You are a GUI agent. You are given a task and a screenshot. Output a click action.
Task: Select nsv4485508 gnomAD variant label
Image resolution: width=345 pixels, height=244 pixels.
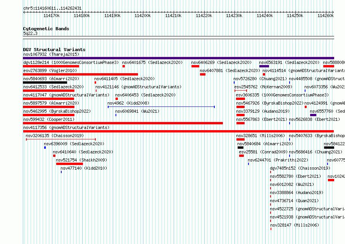(x=317, y=79)
